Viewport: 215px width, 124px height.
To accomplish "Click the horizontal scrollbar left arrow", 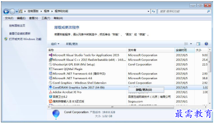I will (x=49, y=107).
